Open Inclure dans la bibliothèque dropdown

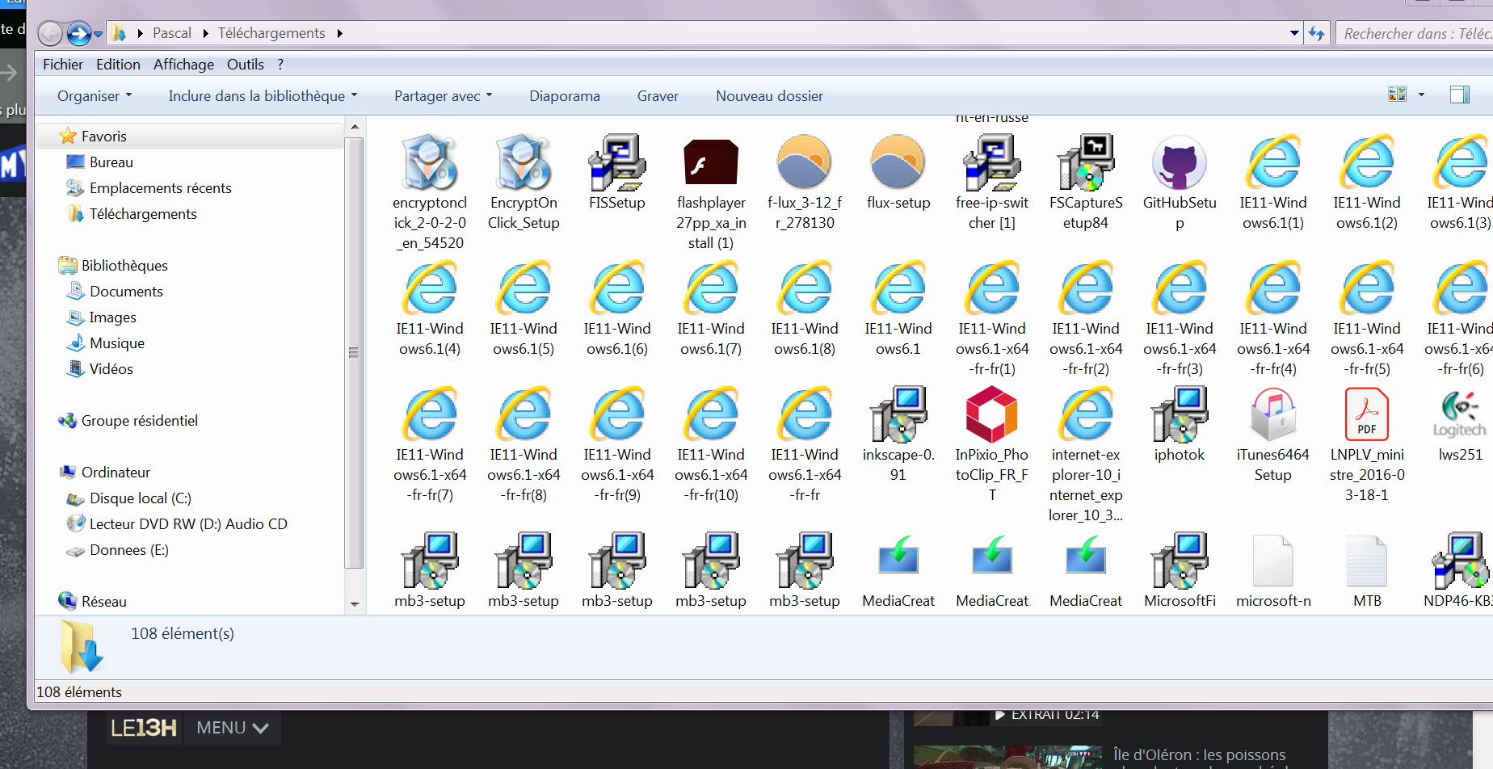[x=263, y=96]
